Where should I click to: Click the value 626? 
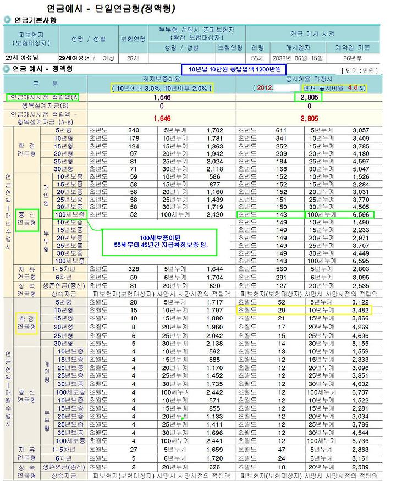point(215,467)
